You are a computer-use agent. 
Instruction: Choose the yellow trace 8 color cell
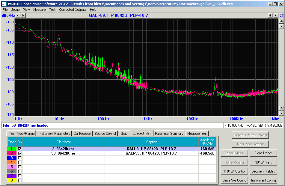[x=12, y=180]
